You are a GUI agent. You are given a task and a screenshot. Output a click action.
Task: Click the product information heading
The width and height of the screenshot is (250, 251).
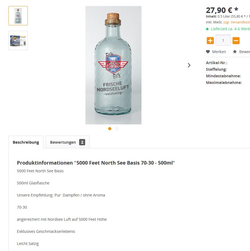click(96, 163)
